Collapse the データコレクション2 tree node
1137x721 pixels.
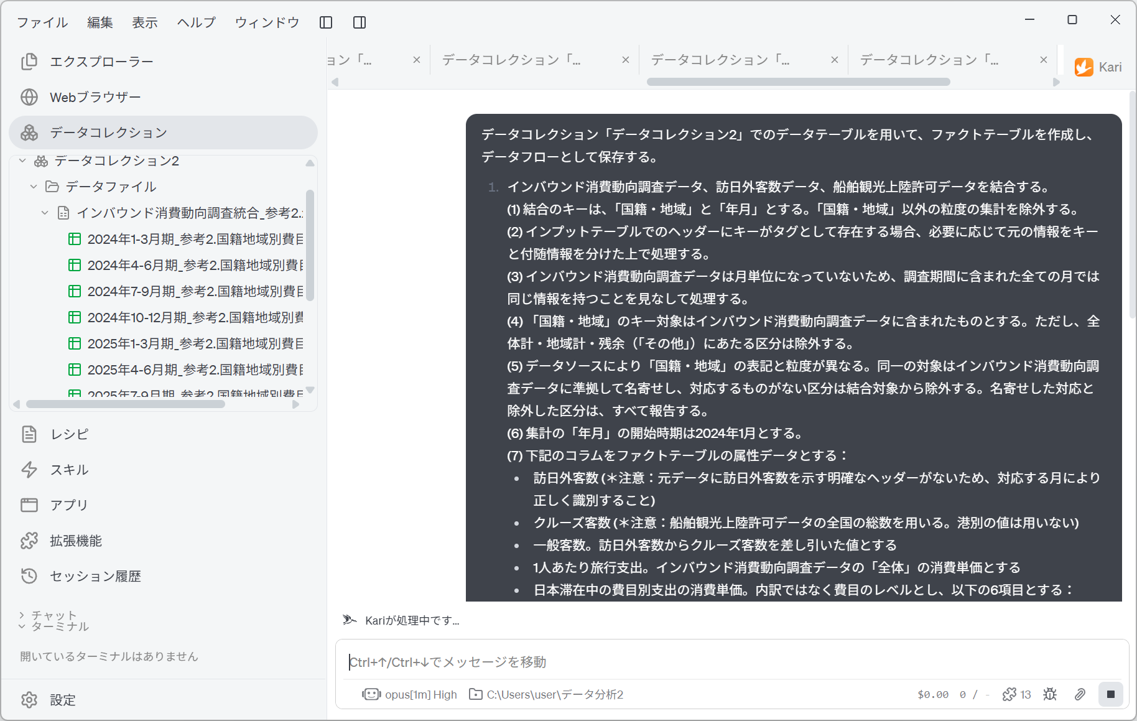click(22, 161)
